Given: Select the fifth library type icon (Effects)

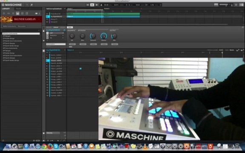Looking at the screenshot, I should click(22, 14).
